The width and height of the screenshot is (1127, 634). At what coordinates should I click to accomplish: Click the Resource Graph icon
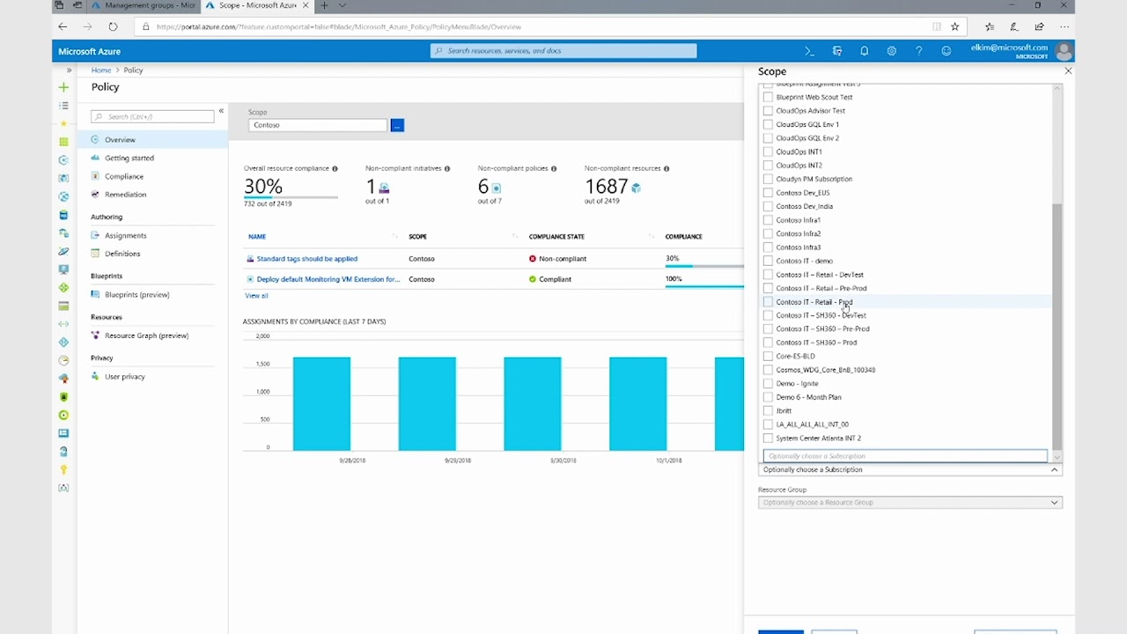point(95,335)
